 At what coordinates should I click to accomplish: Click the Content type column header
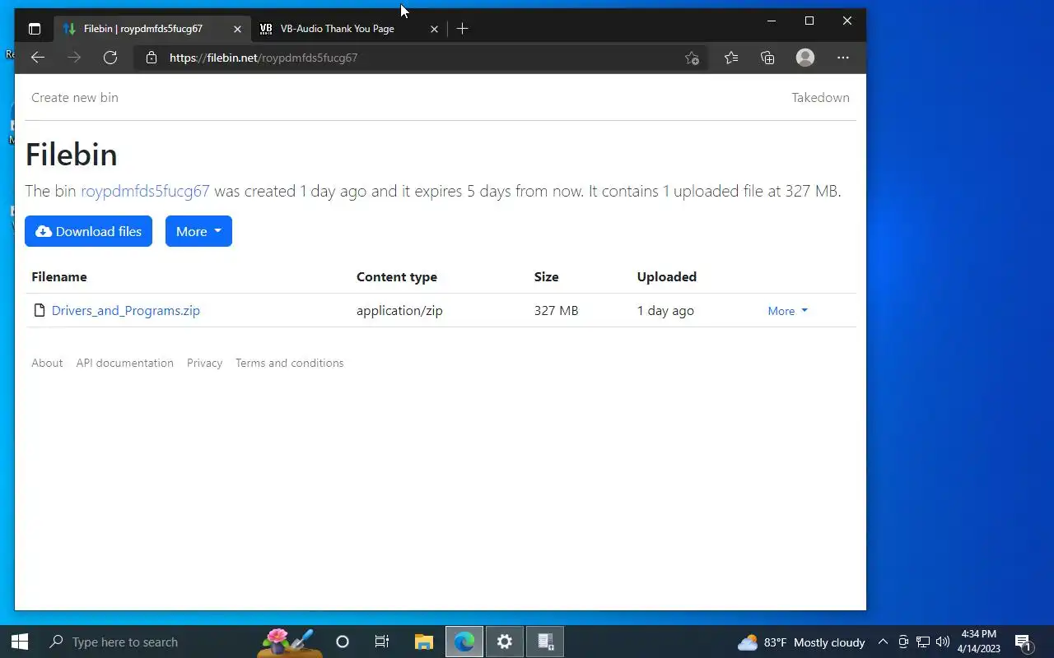(x=397, y=276)
